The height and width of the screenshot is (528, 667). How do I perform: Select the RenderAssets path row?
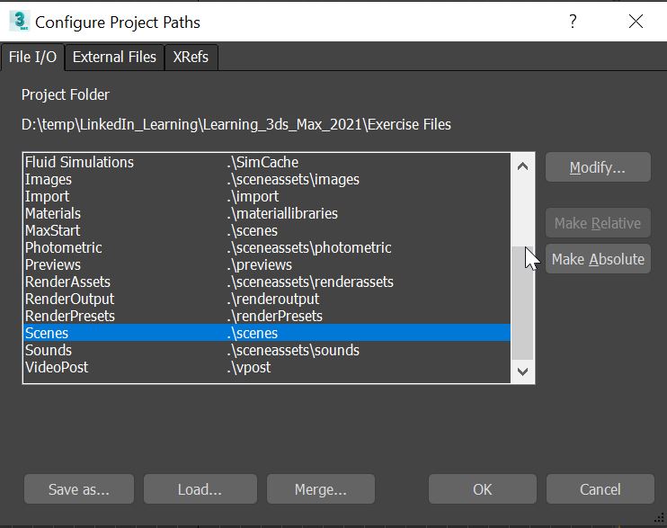pos(267,282)
